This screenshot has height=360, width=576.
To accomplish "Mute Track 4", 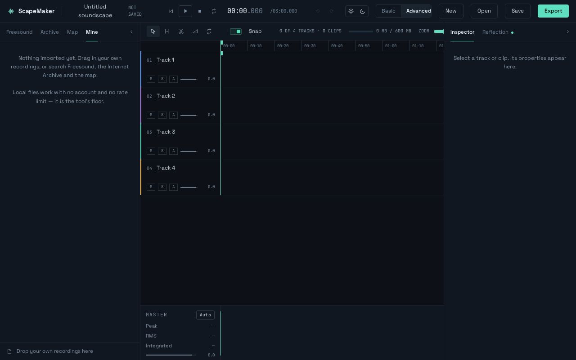I will click(x=151, y=187).
